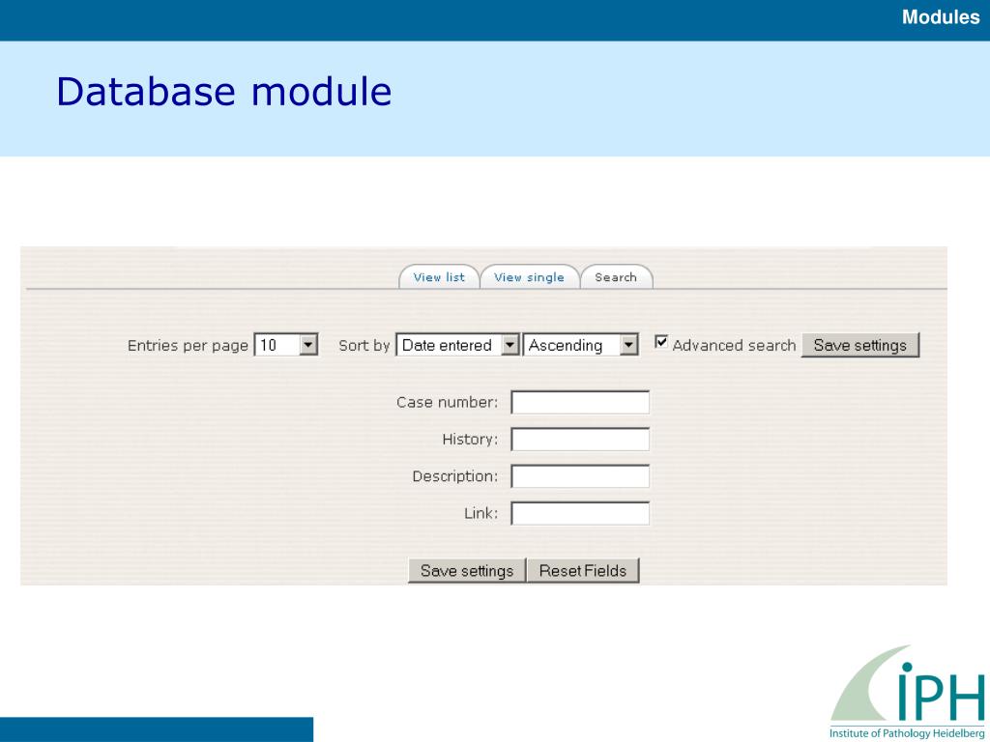Click the Database module heading
990x742 pixels.
[x=224, y=92]
